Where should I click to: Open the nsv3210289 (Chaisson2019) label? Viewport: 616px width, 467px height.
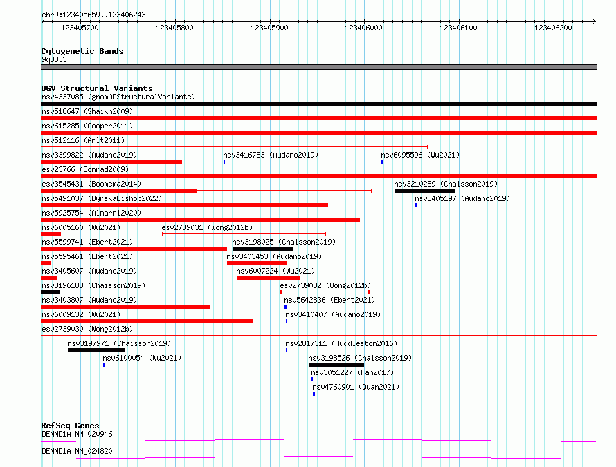point(446,184)
